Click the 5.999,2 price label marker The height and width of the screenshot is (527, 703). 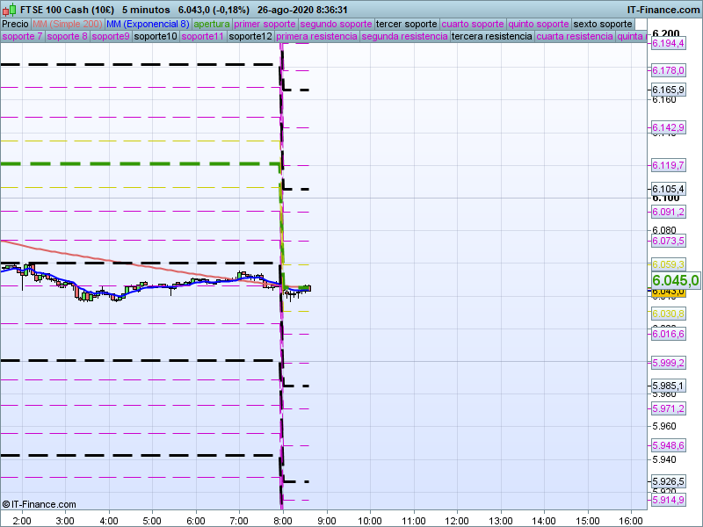[668, 363]
